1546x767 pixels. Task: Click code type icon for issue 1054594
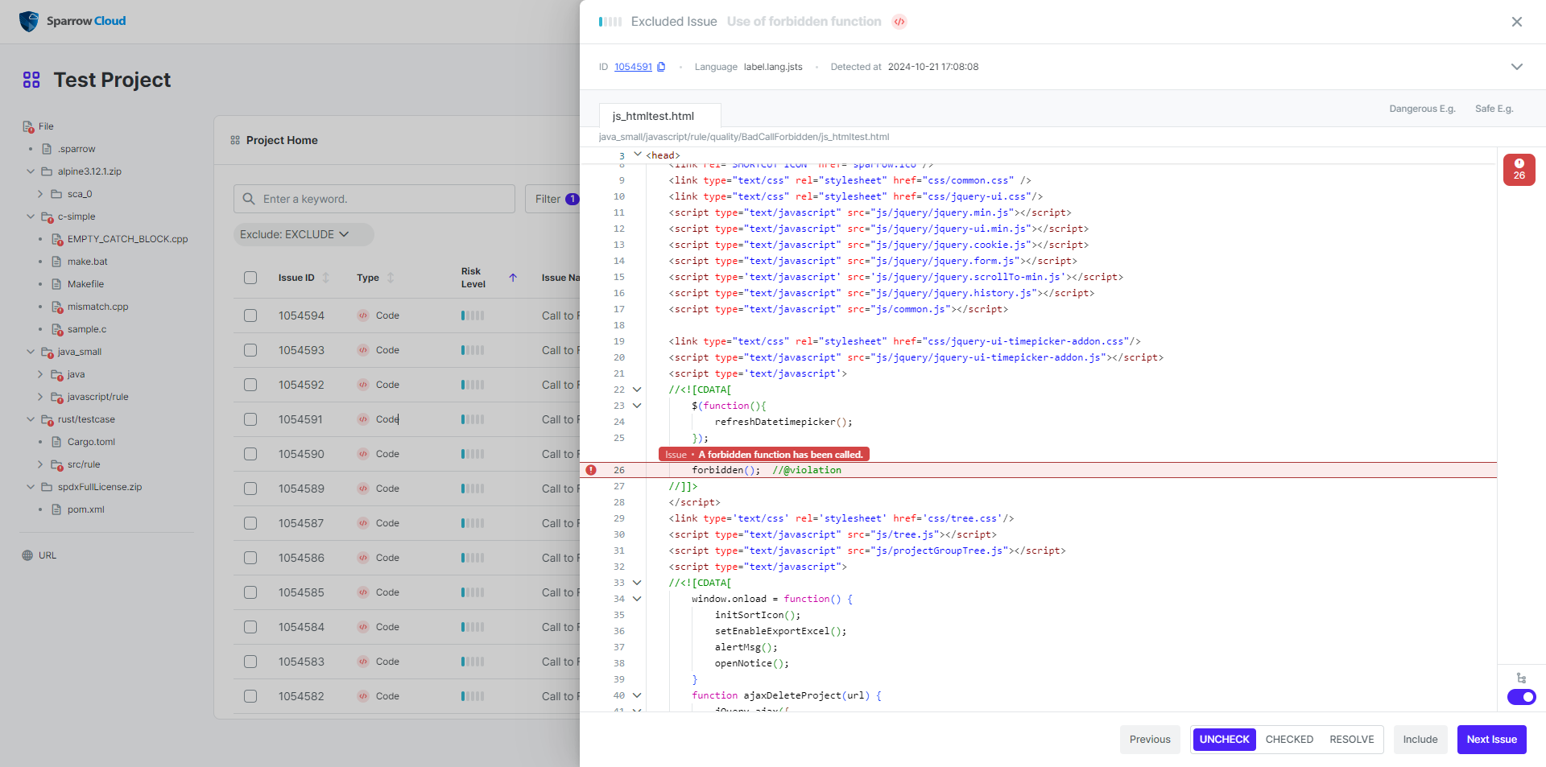(363, 315)
